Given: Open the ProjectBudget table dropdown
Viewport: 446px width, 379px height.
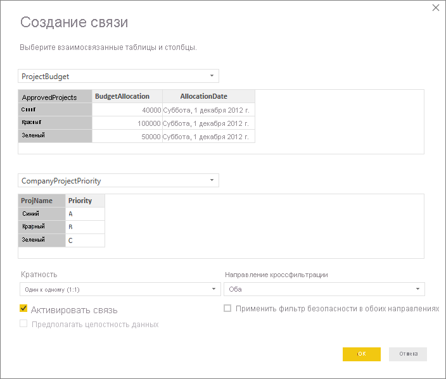Looking at the screenshot, I should pos(118,76).
